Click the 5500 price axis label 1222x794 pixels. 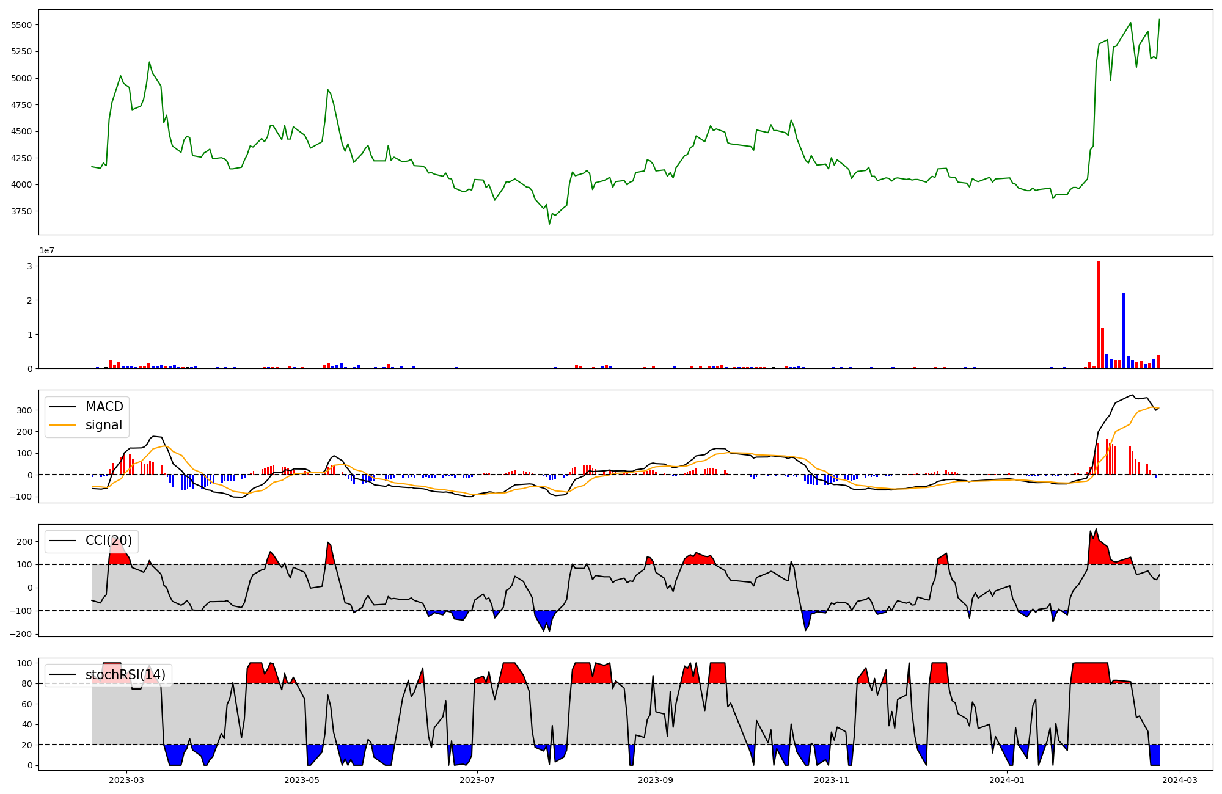pos(22,25)
